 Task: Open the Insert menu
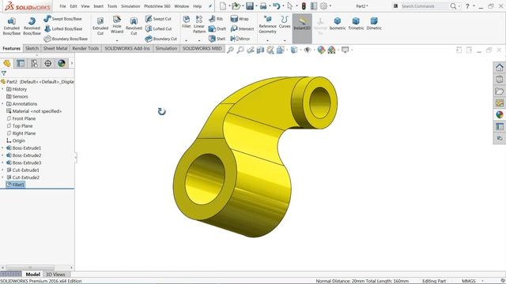click(x=98, y=6)
